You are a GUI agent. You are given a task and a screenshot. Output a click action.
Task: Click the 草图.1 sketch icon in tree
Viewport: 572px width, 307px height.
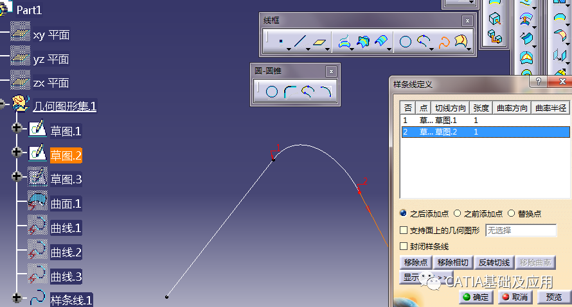pos(37,128)
